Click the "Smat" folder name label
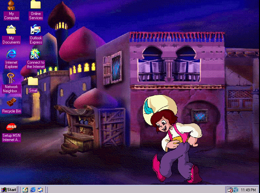Screen dimensions: 260x193 (33, 90)
